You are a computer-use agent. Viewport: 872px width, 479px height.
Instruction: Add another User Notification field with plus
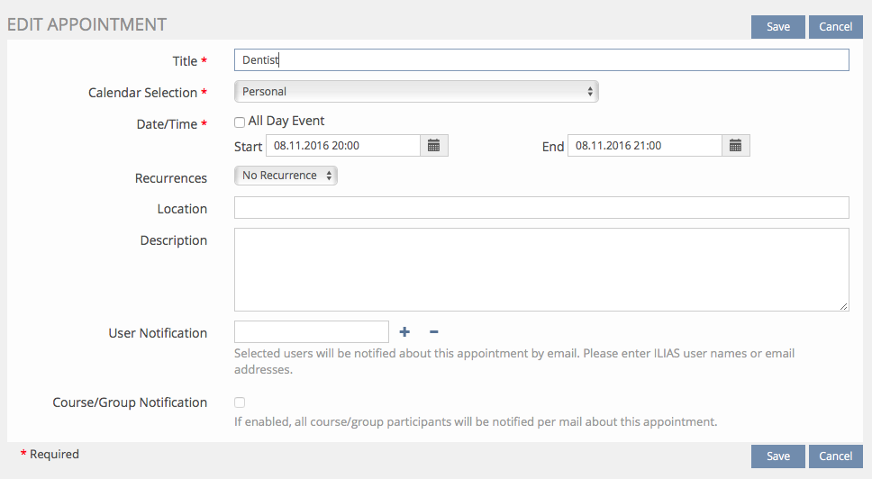click(404, 332)
